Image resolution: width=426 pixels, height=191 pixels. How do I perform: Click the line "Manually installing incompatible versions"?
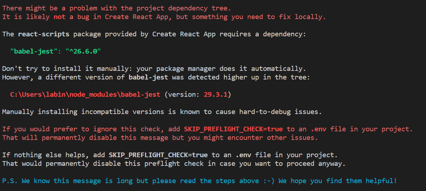162,112
